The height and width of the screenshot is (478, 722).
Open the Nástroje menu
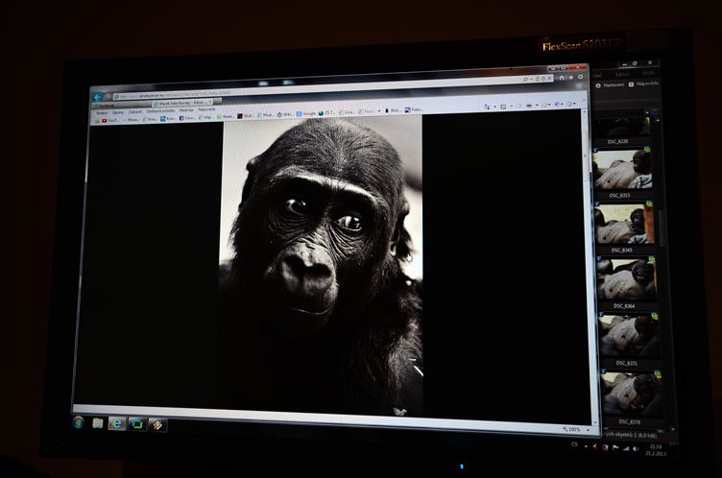tap(186, 110)
